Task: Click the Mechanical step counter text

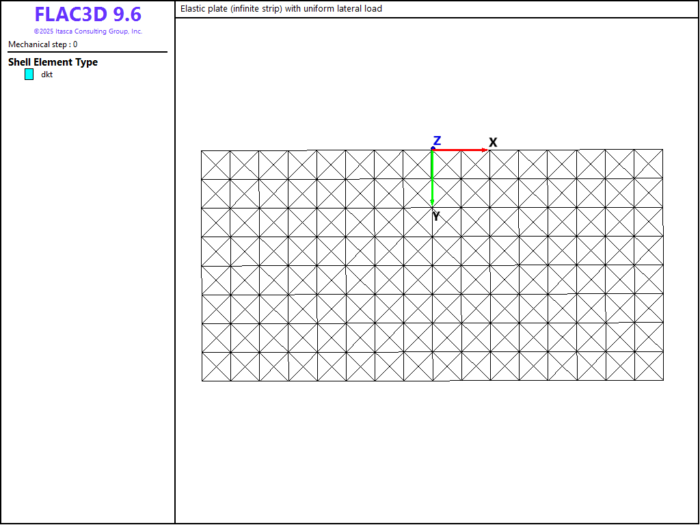Action: [x=42, y=44]
